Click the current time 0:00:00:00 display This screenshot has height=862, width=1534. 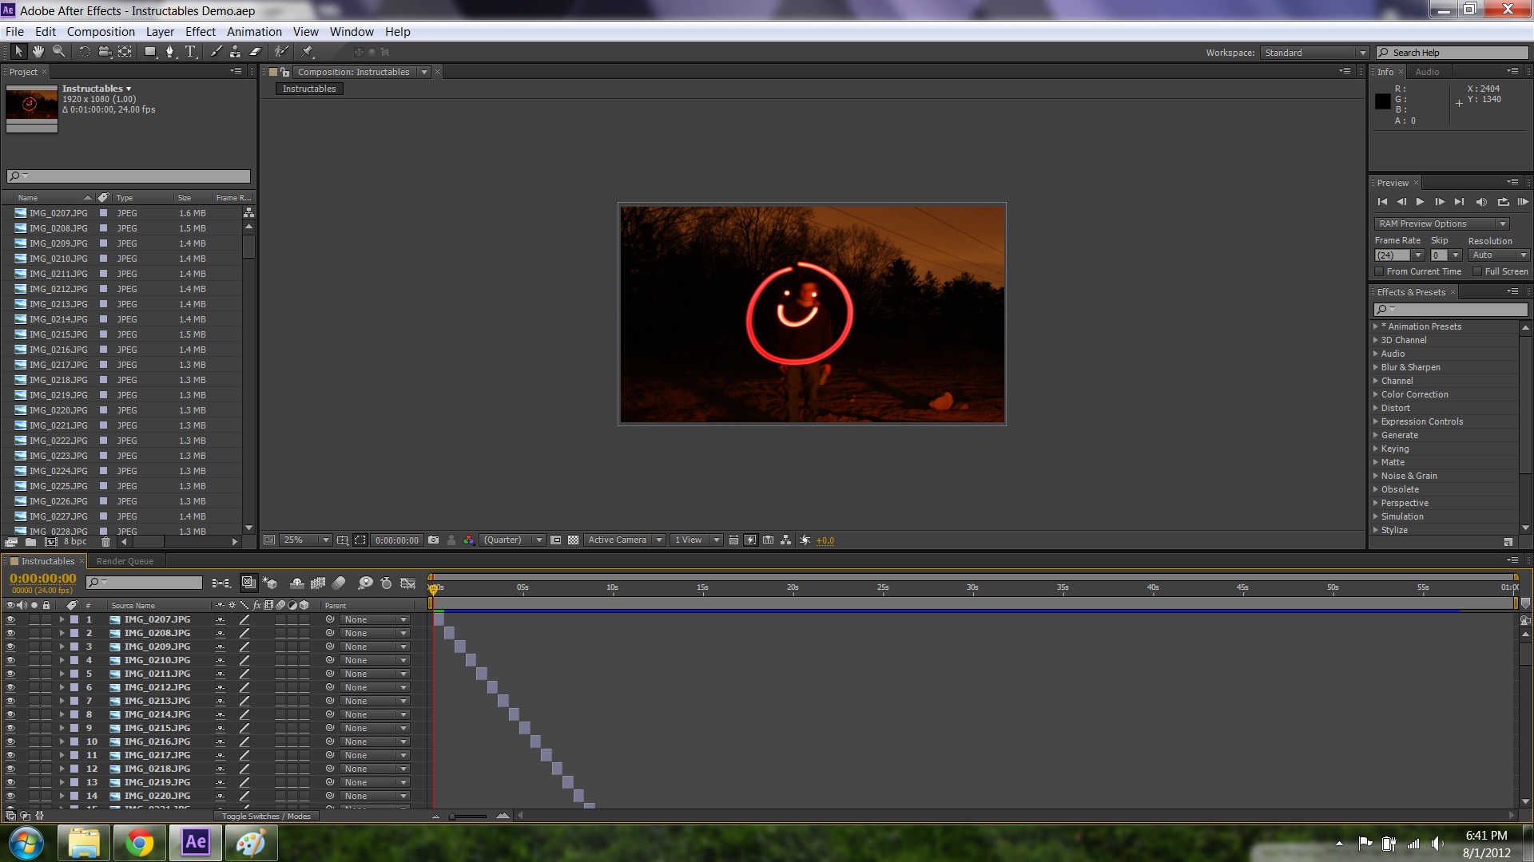43,579
